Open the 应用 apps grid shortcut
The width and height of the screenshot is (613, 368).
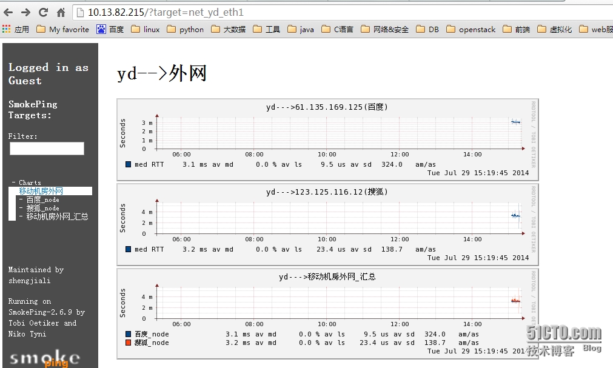coord(16,29)
